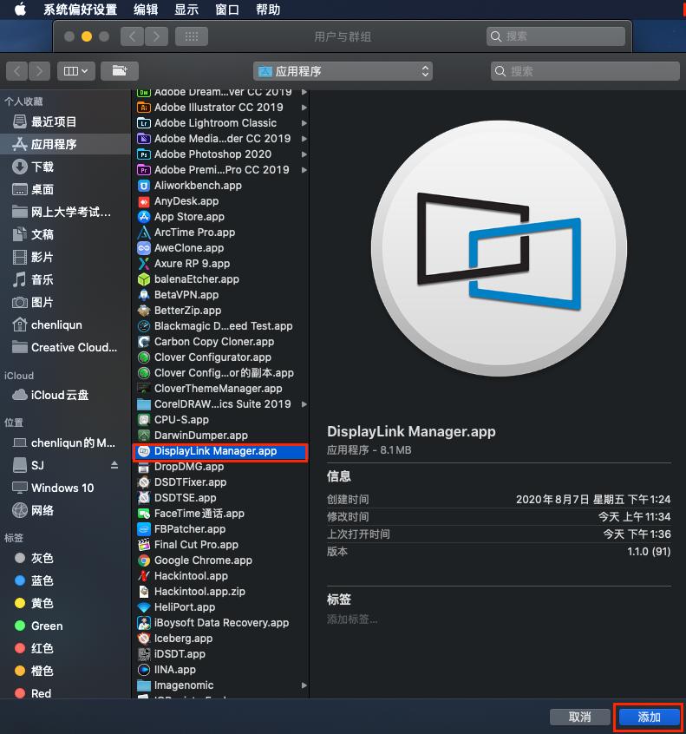The width and height of the screenshot is (686, 734).
Task: Expand Adobe Illustrator CC 2019 folder arrow
Action: [x=304, y=108]
